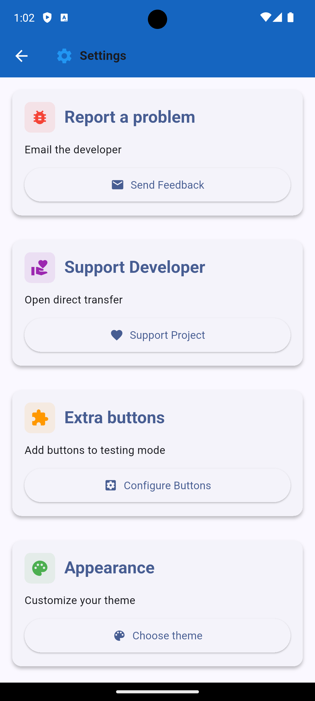Image resolution: width=315 pixels, height=701 pixels.
Task: Tap the Appearance heading
Action: click(109, 568)
